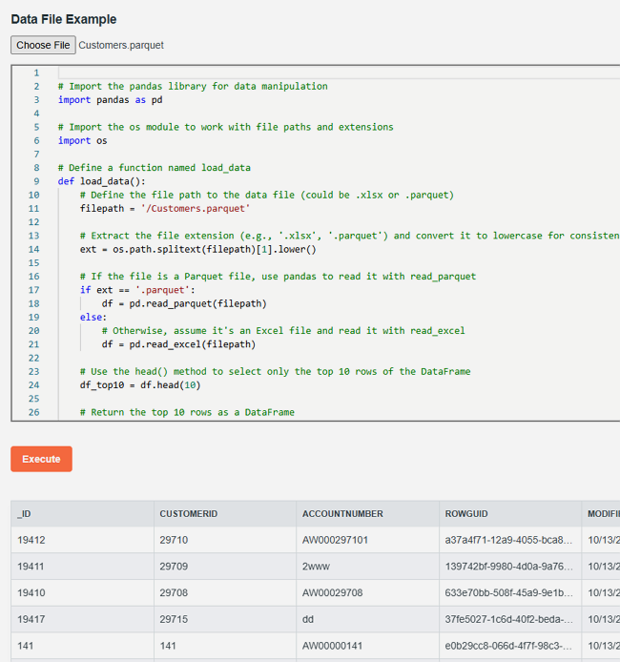Click the pd.read_excel(filepath) code line
620x662 pixels.
[x=178, y=344]
